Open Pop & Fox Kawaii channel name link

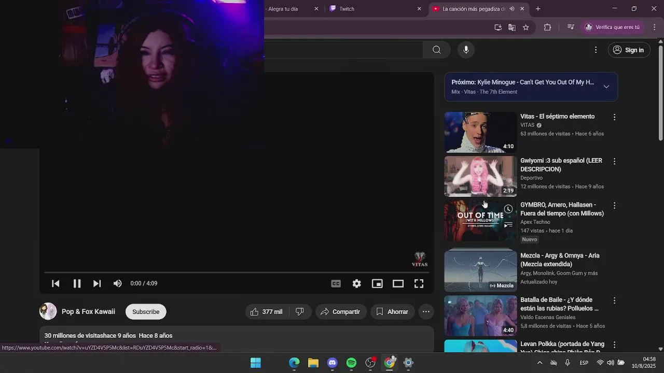pos(88,311)
